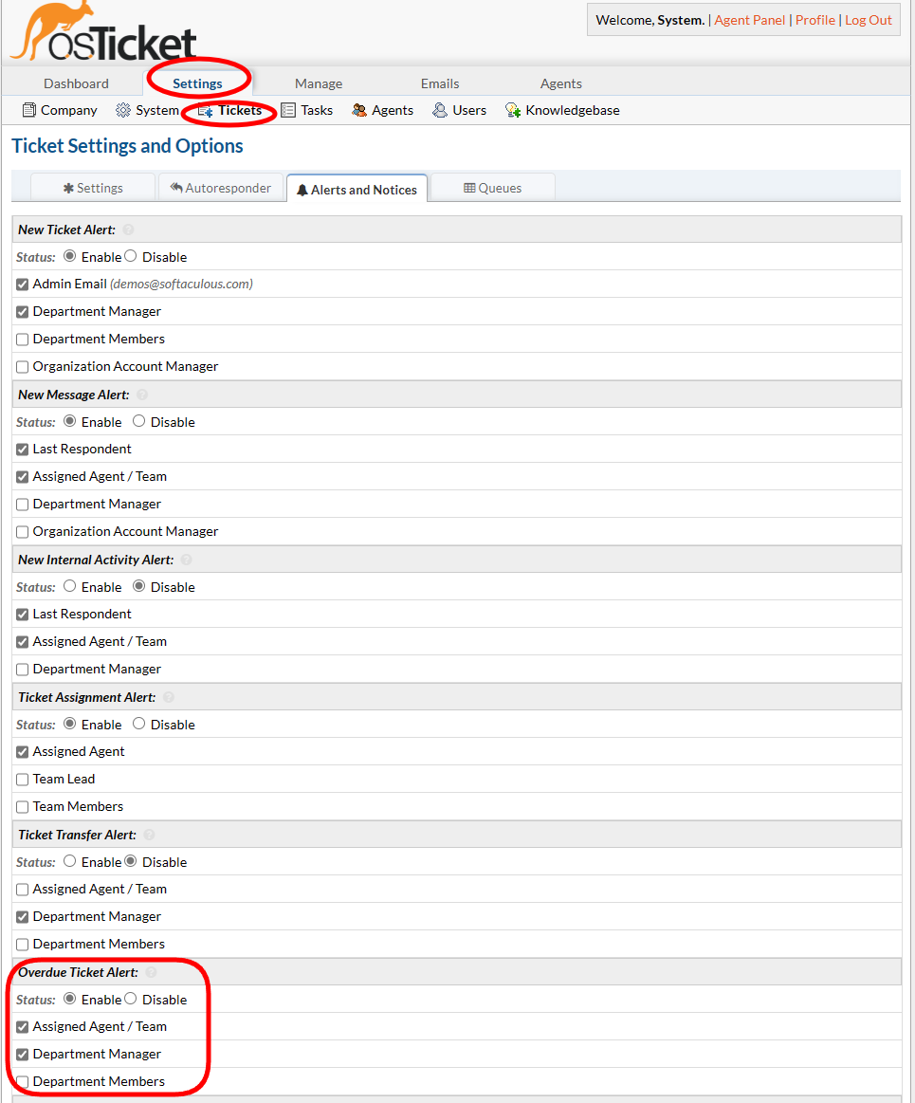
Task: Open the Tasks list icon
Action: (288, 110)
